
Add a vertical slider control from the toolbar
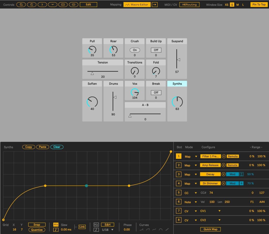coord(42,4)
